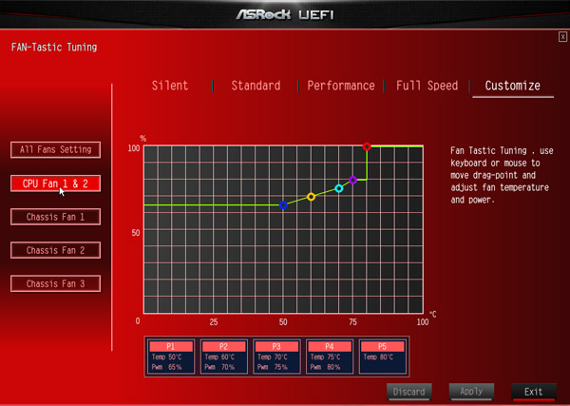Click the 'Temp 80°C' value in P5

pyautogui.click(x=378, y=358)
